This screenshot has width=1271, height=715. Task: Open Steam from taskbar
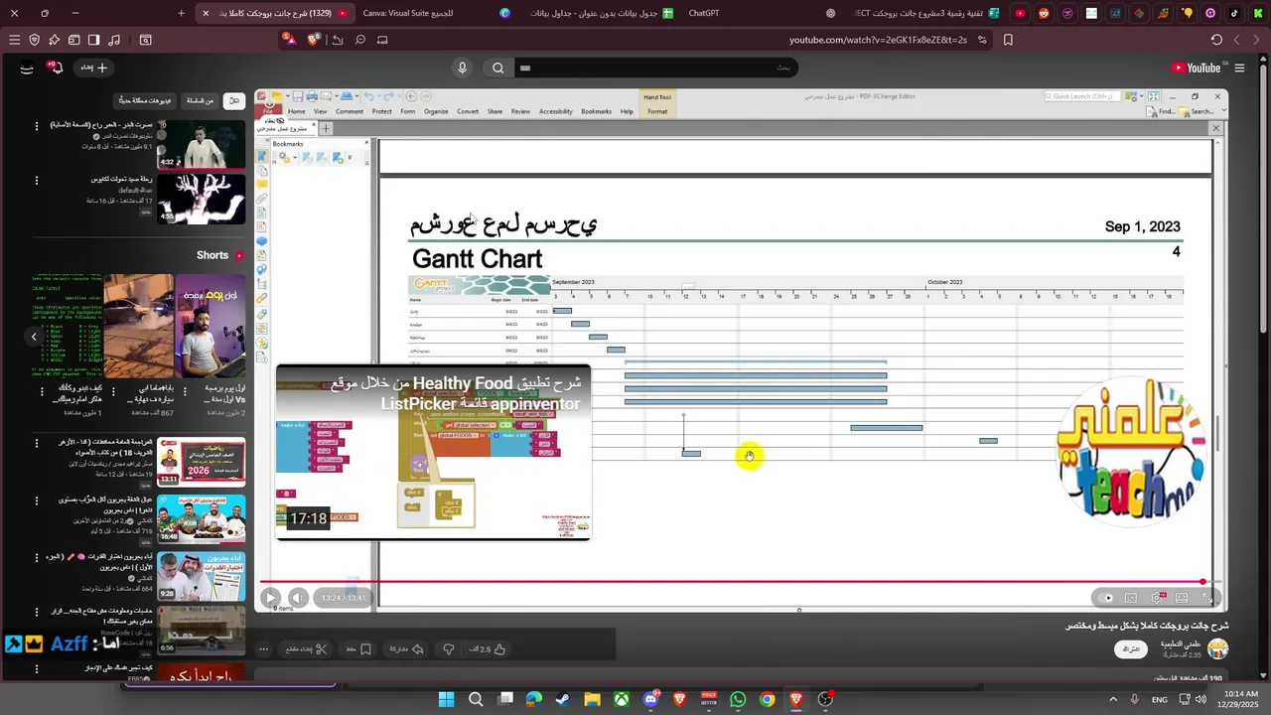563,699
